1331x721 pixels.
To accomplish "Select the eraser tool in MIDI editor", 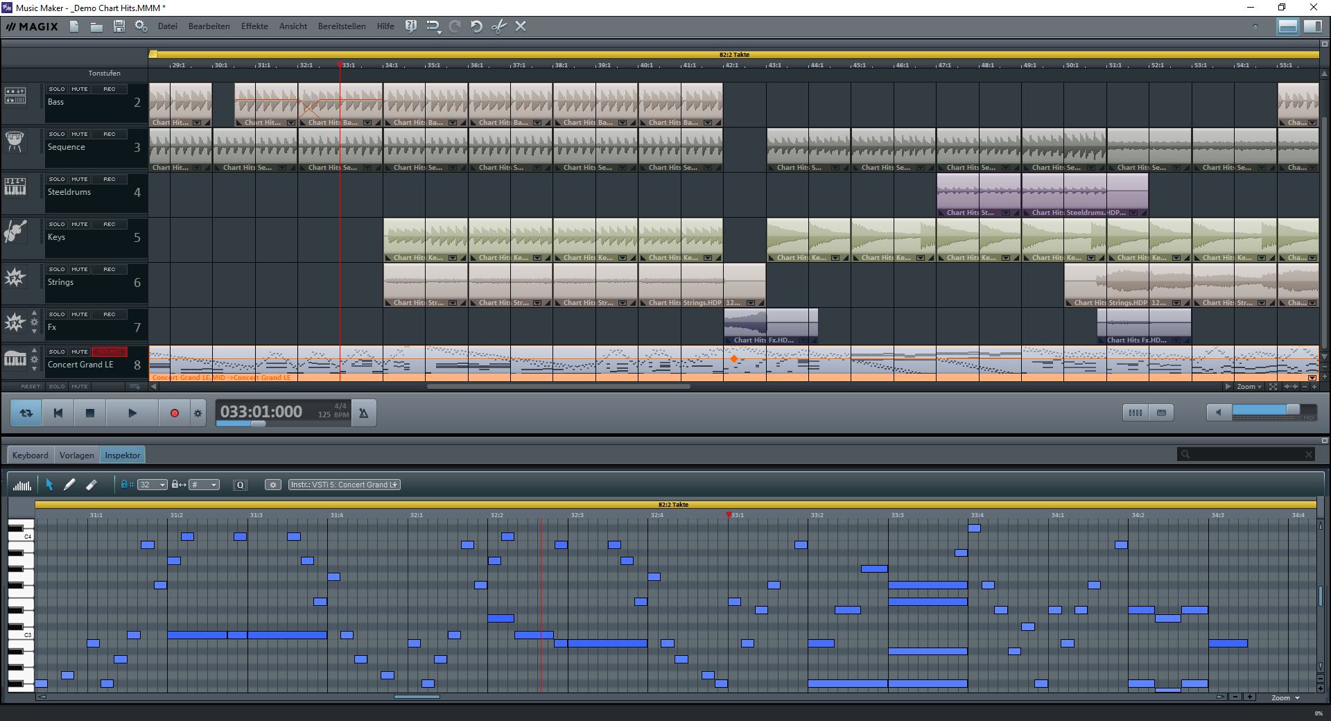I will 91,485.
